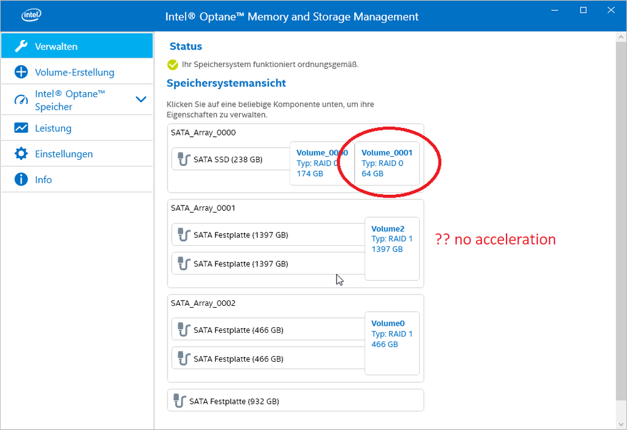
Task: Click the SATA_Array_0001 label
Action: point(203,208)
